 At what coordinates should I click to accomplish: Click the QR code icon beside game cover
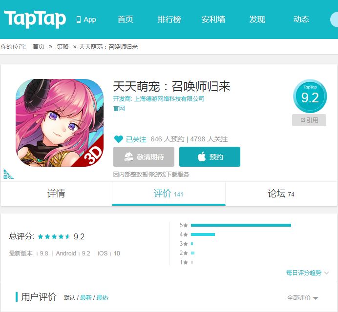pos(8,174)
